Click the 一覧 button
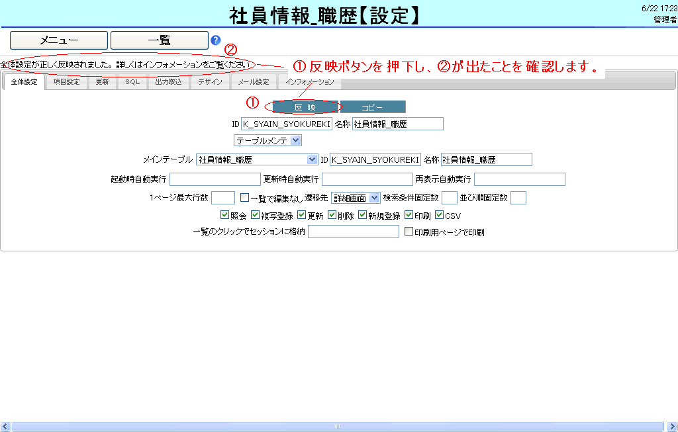This screenshot has height=432, width=678. pos(159,40)
